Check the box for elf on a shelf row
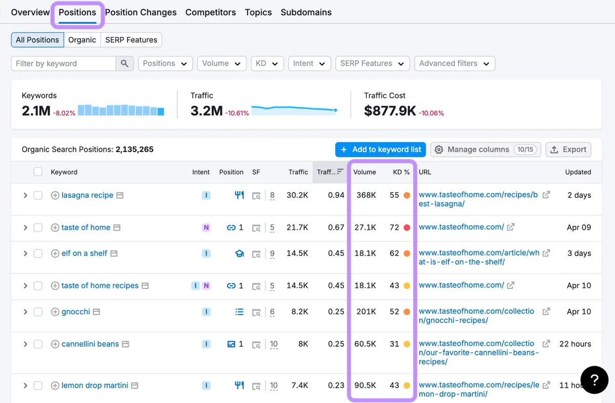 click(x=38, y=253)
